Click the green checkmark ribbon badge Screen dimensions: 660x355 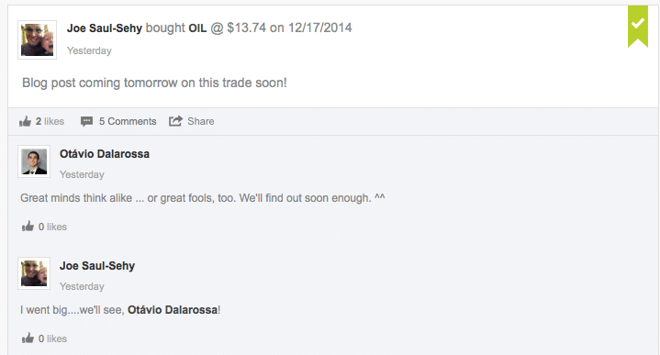(638, 26)
